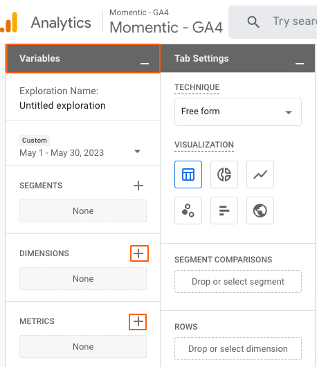Open the Momentic - GA4 property selector

pyautogui.click(x=166, y=22)
